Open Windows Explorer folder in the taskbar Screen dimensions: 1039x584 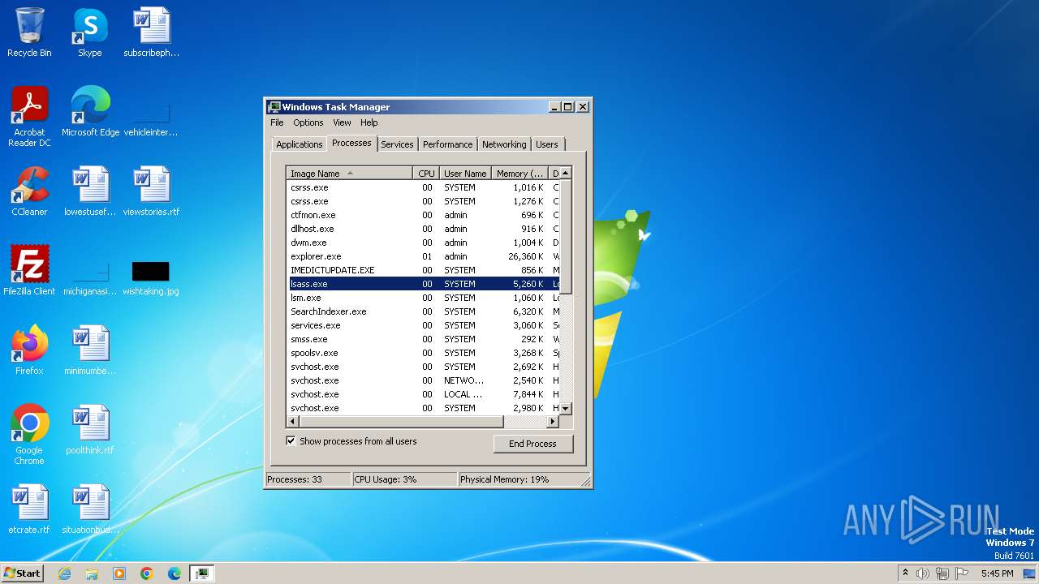(x=92, y=573)
